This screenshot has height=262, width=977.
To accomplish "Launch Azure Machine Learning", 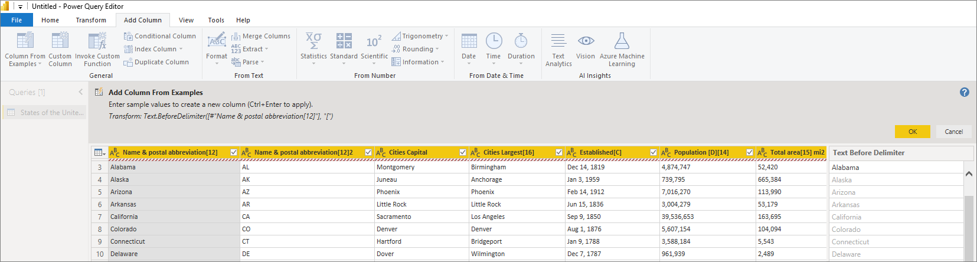I will [622, 41].
